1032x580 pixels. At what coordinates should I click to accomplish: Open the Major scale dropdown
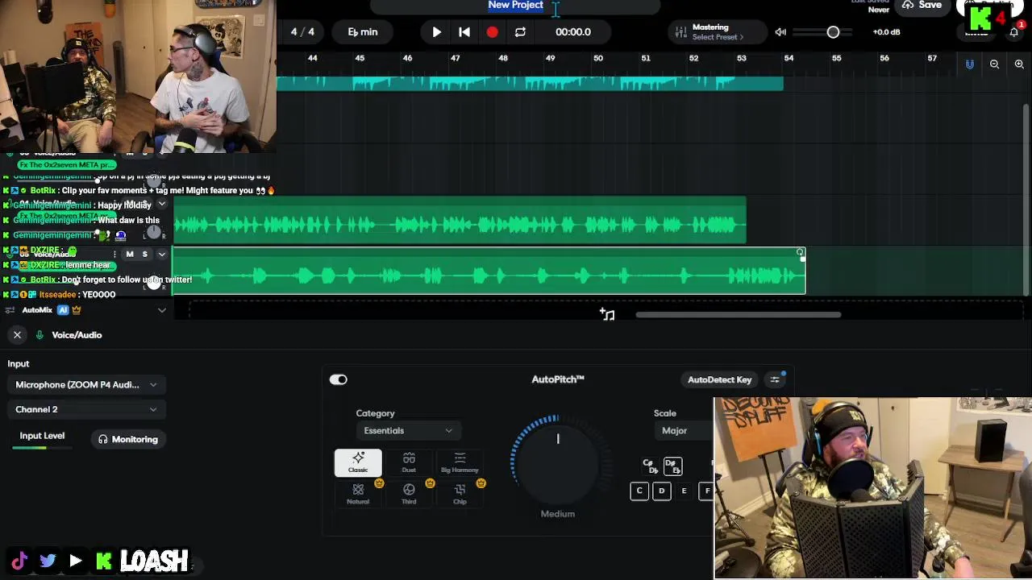coord(684,431)
